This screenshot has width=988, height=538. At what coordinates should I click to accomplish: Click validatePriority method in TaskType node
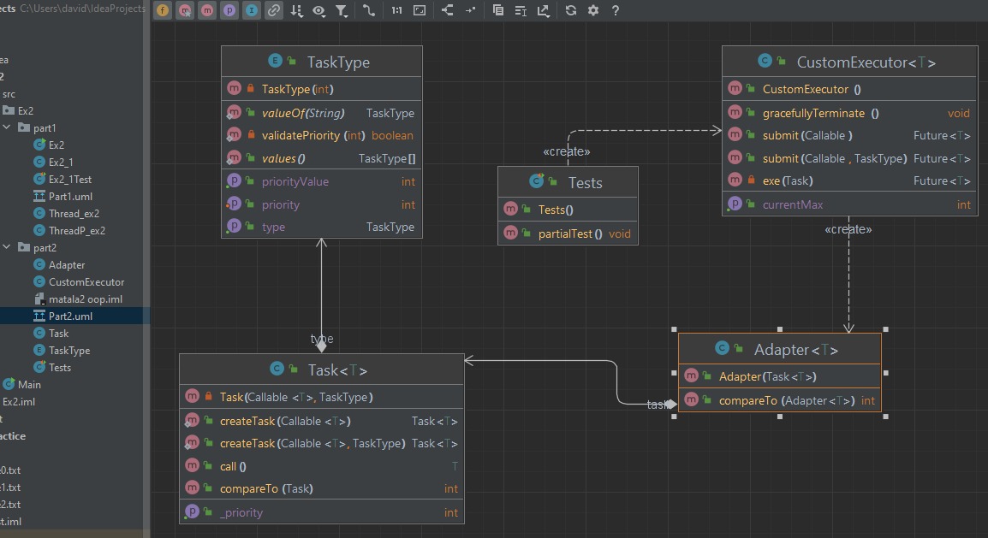(x=301, y=135)
